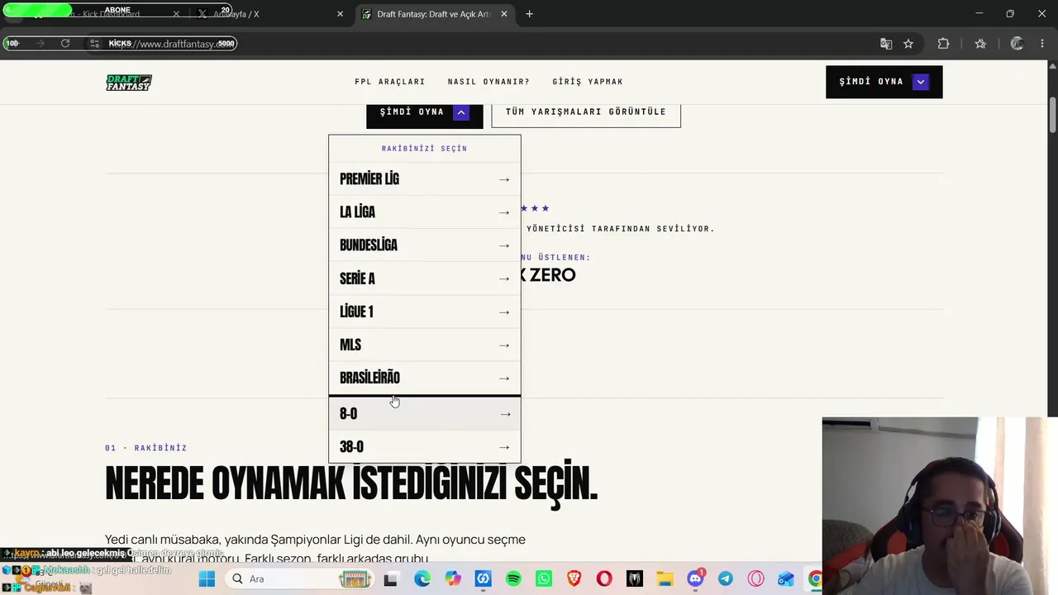Click the Rakibinizi Seçin menu header

point(424,149)
